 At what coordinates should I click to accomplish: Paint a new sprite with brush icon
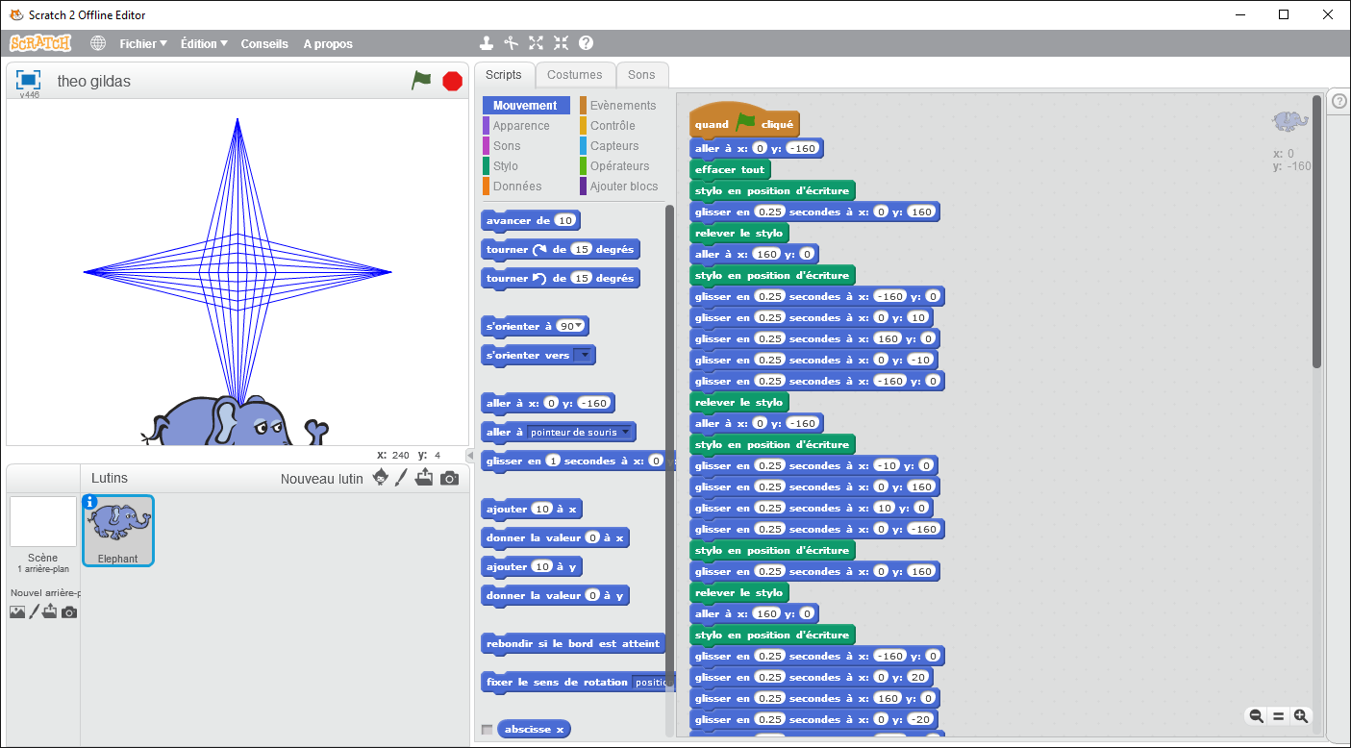(x=402, y=478)
